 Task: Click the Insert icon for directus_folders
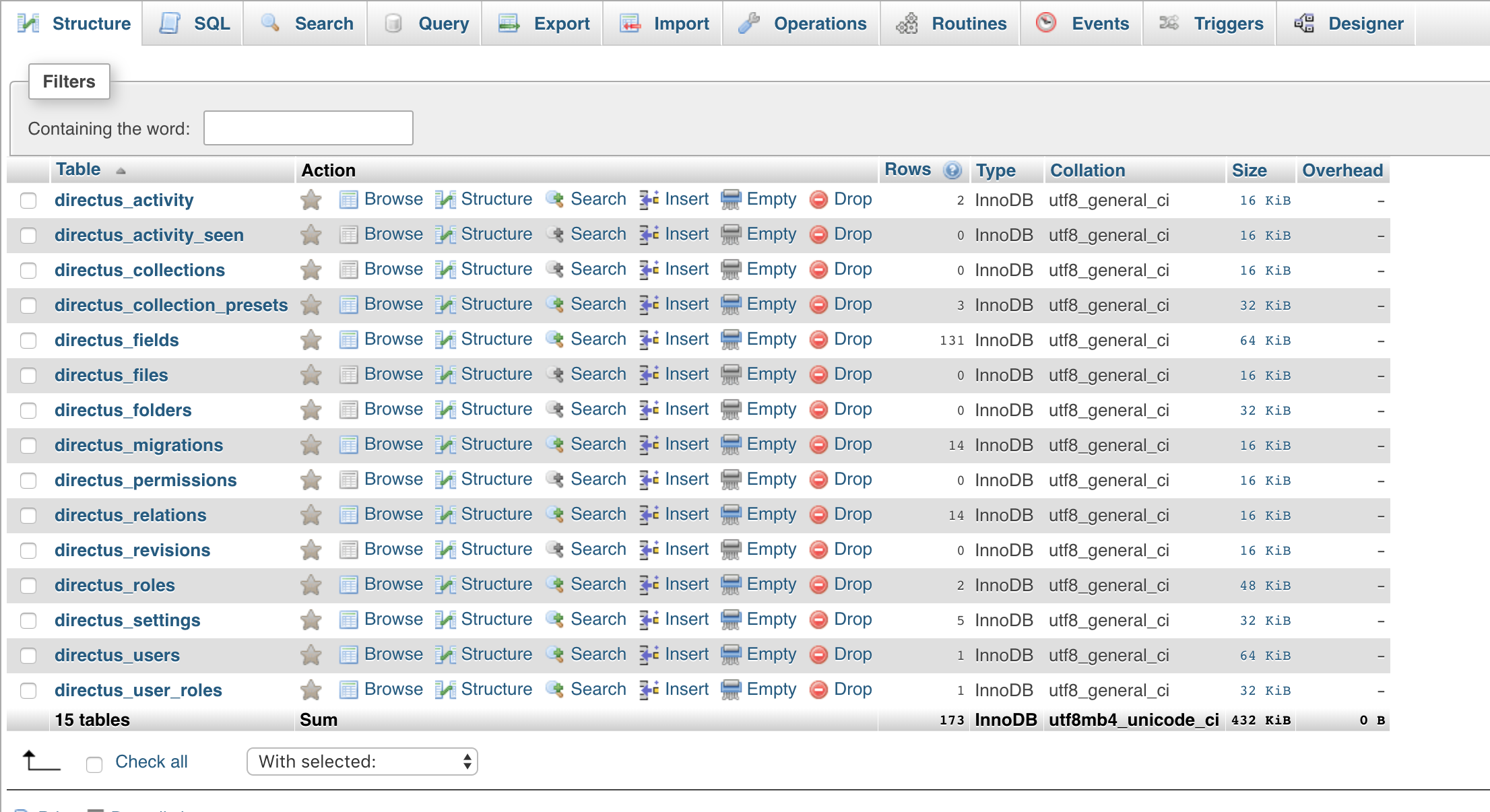pyautogui.click(x=649, y=409)
